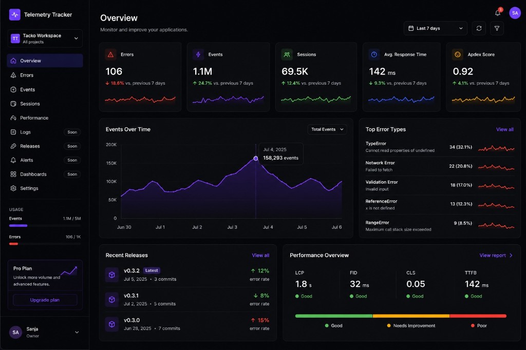Click the Network Error row title
The height and width of the screenshot is (350, 526).
click(380, 163)
